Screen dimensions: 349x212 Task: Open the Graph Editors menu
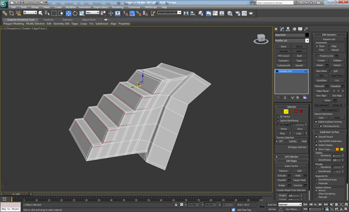[x=100, y=7]
